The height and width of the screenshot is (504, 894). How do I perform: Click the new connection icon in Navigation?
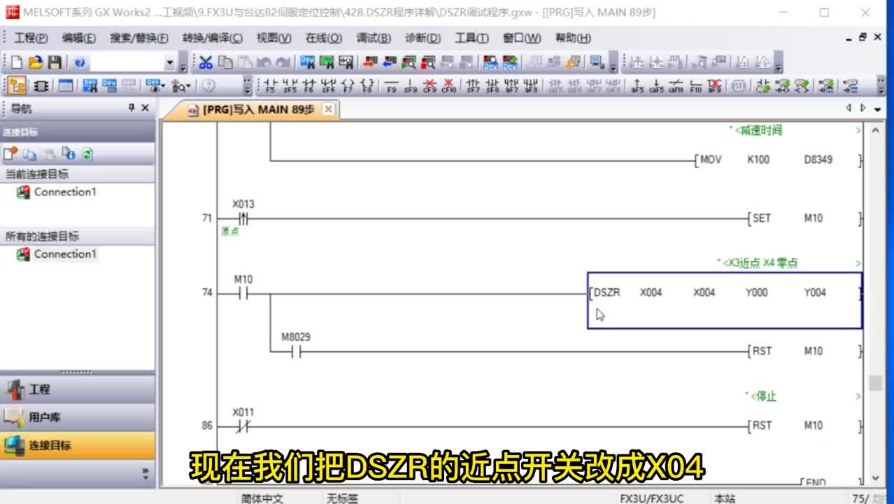10,154
